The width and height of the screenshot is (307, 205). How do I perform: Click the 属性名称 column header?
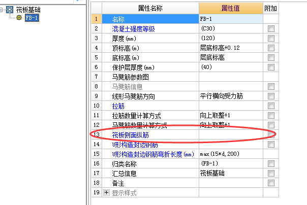(x=150, y=8)
